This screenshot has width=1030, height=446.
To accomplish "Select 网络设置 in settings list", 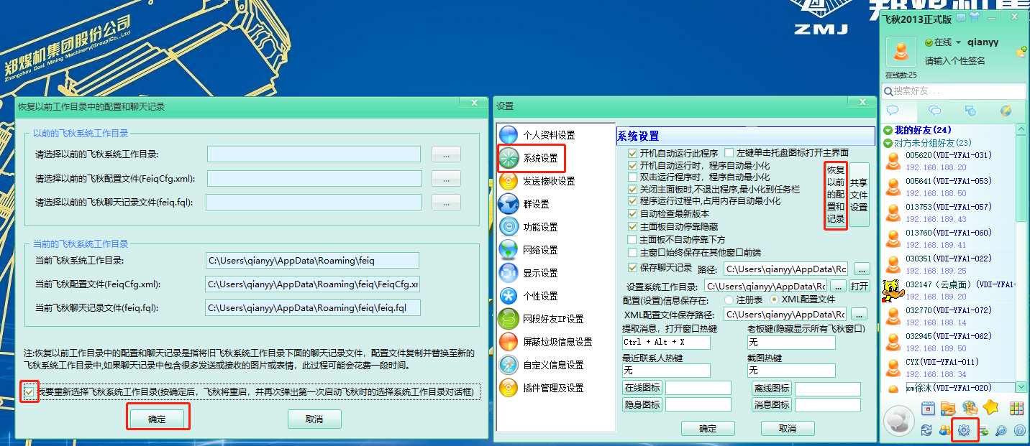I will click(539, 250).
